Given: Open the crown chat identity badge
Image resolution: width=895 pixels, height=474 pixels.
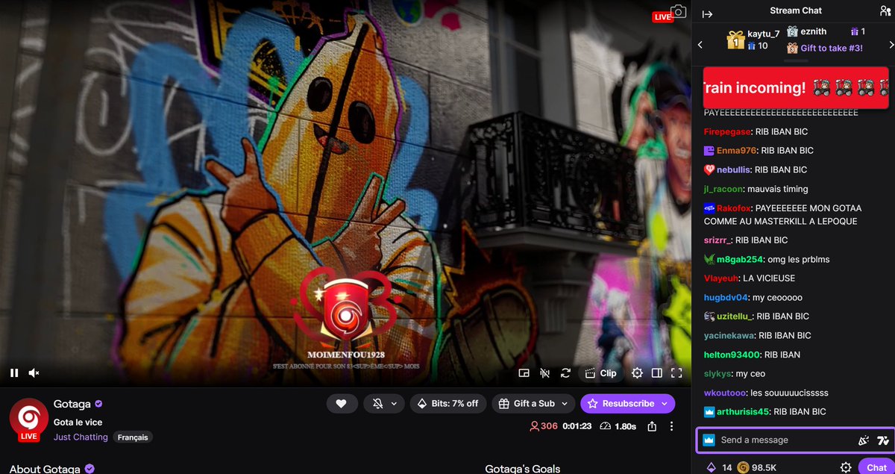Looking at the screenshot, I should 709,440.
